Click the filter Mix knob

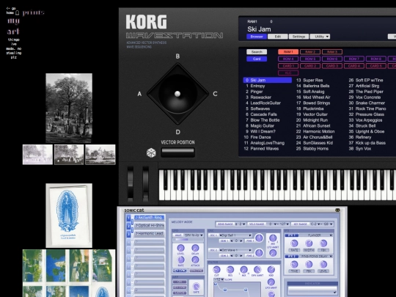(243, 270)
